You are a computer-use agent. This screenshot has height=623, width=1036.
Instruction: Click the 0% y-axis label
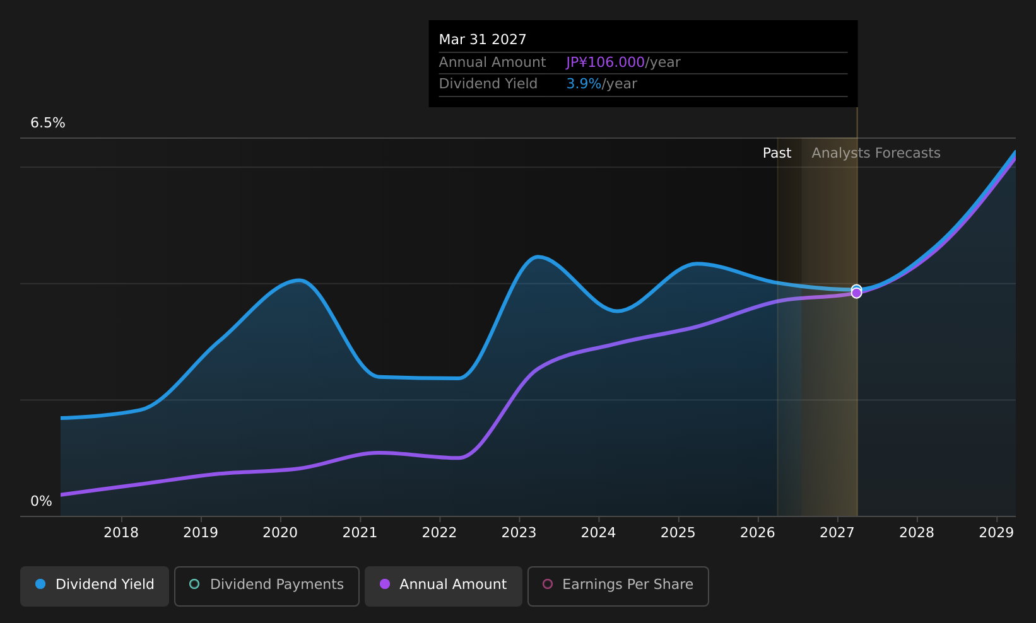(x=41, y=501)
